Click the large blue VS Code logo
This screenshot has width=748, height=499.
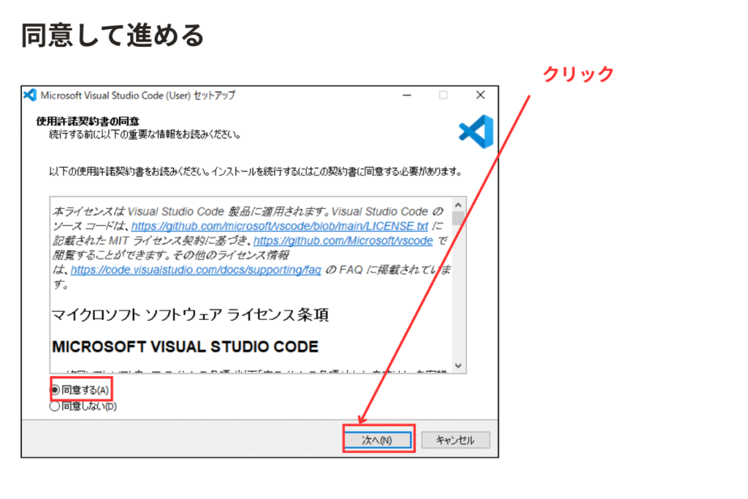(476, 130)
